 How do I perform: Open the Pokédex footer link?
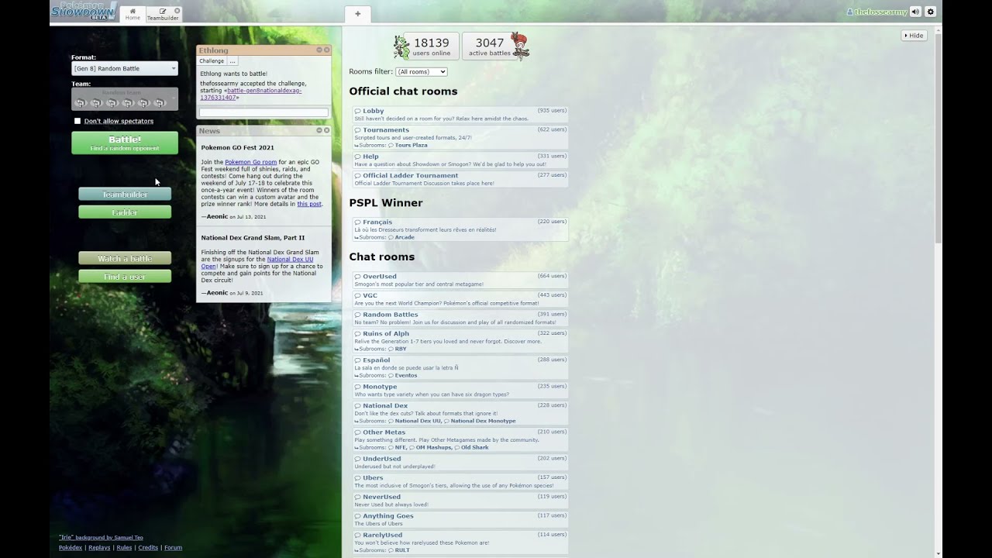click(x=71, y=547)
